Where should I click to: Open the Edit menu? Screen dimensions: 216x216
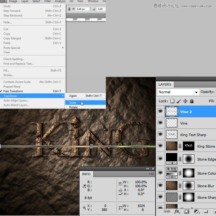coord(3,1)
